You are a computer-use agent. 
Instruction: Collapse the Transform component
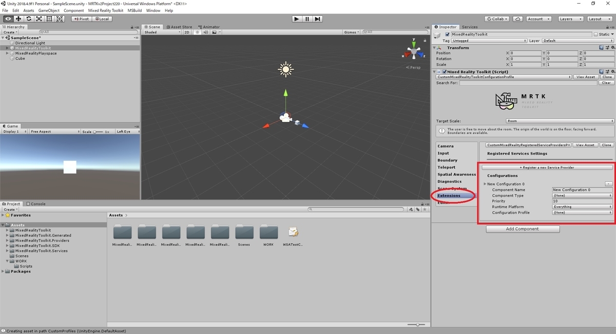pos(434,48)
